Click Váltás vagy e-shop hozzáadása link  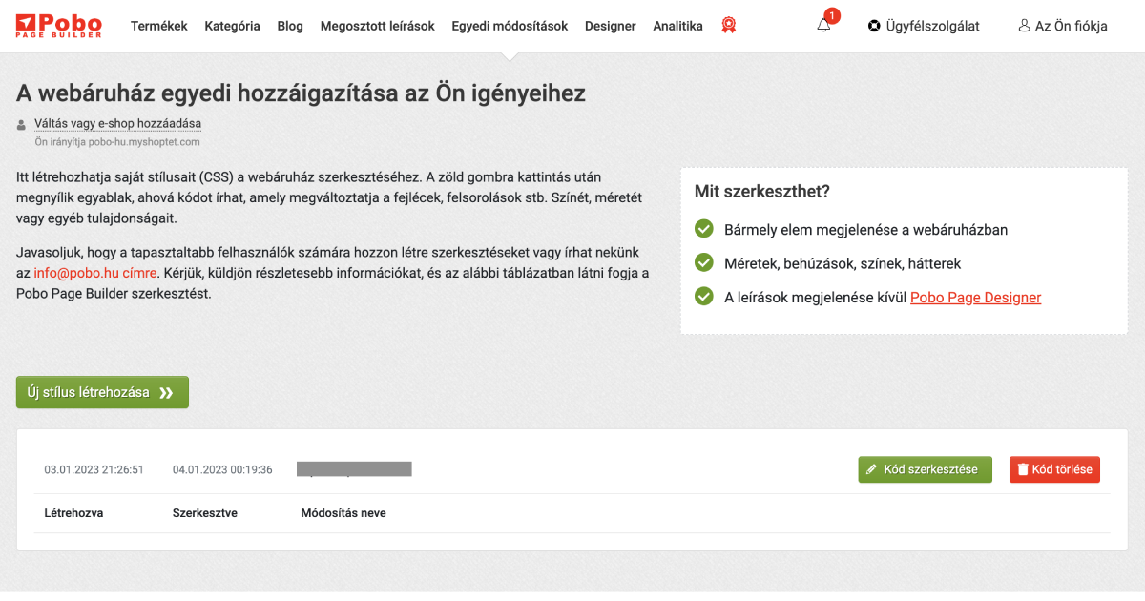(117, 124)
